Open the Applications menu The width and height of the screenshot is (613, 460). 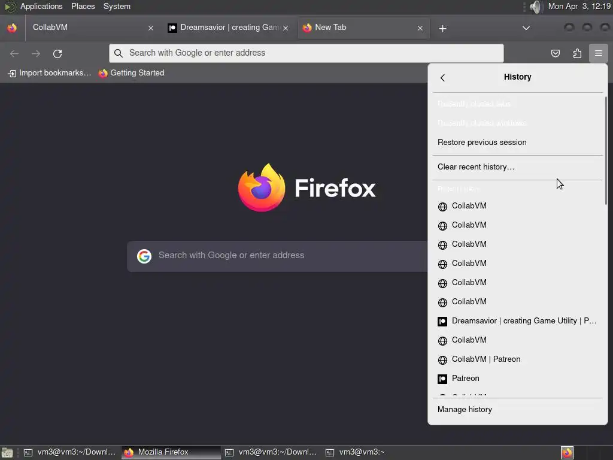click(x=41, y=6)
